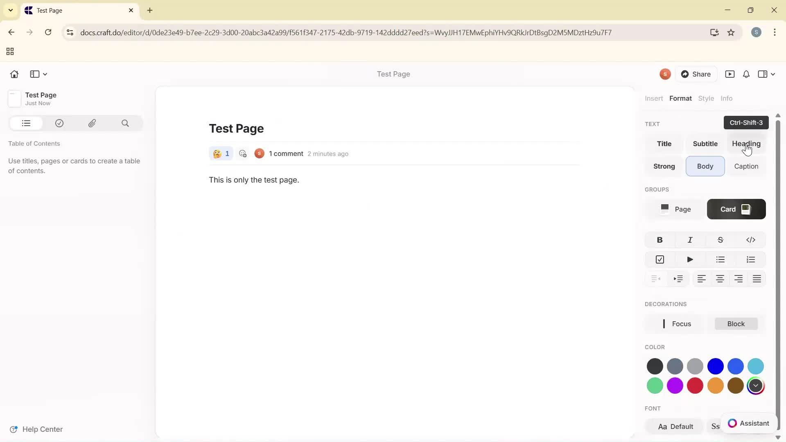Screen dimensions: 786x442
Task: Toggle Block decoration off
Action: [735, 324]
